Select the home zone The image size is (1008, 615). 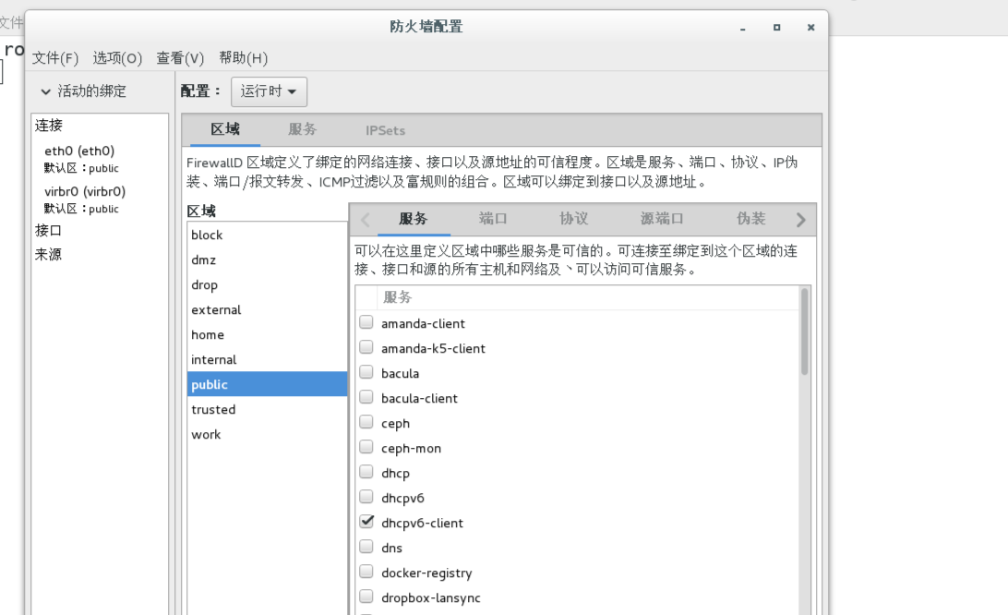[x=267, y=334]
